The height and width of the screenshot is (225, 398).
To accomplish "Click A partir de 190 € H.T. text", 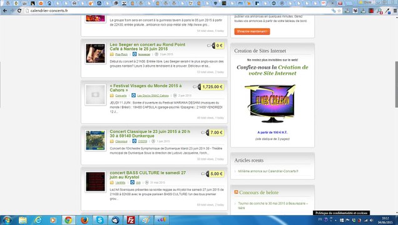I will click(x=272, y=132).
